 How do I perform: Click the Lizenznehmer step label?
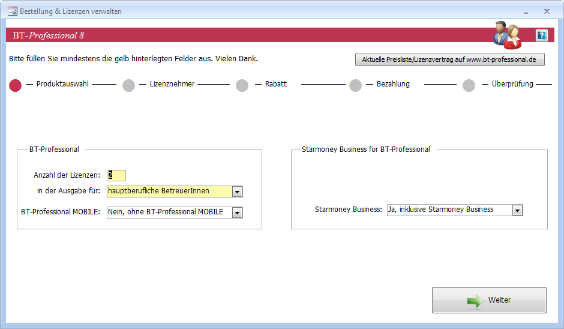point(172,84)
